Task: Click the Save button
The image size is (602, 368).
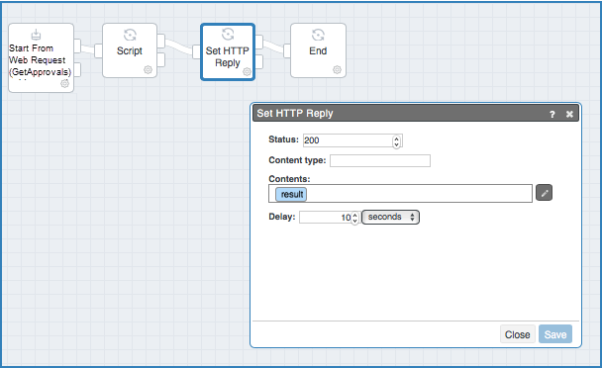Action: (555, 334)
